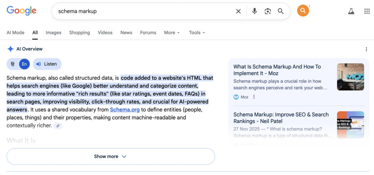The image size is (374, 175).
Task: Open 'What Is Schema Markup' Moz article
Action: [277, 70]
